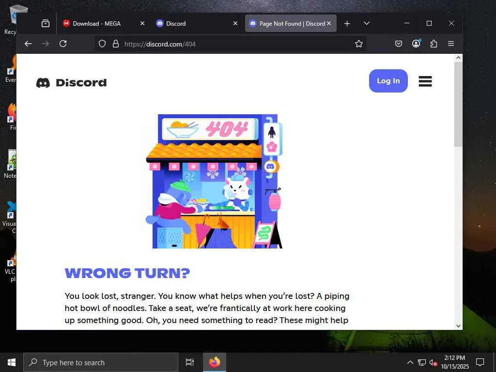Open Task View on the taskbar

point(190,362)
